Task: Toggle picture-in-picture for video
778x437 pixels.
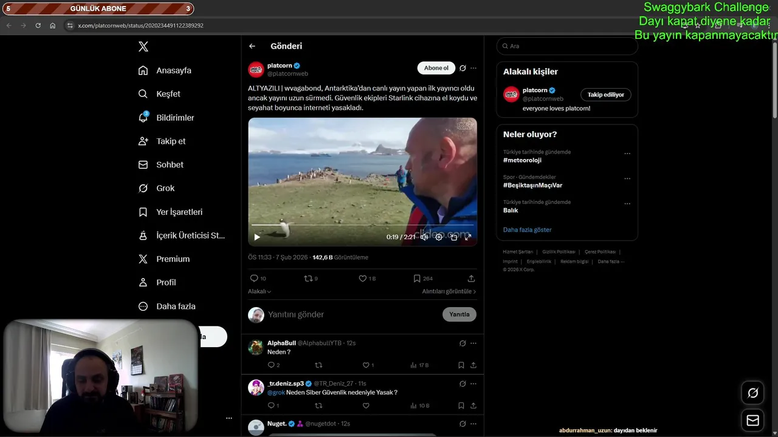Action: [453, 237]
